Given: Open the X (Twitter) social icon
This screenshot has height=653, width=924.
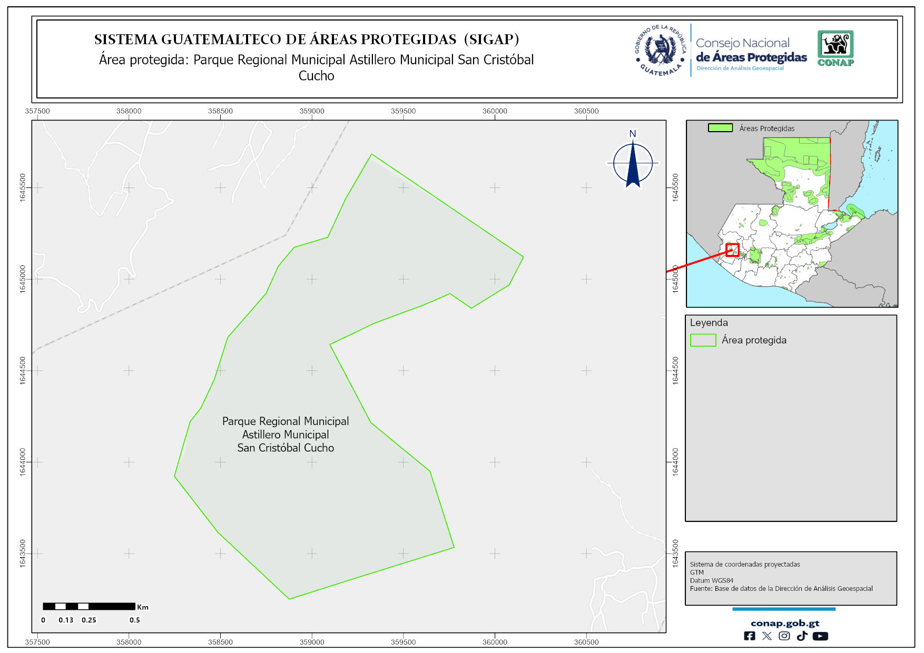Looking at the screenshot, I should 767,636.
